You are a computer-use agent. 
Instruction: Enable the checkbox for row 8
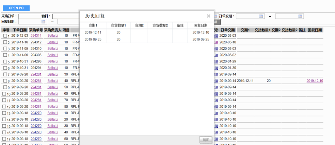5,81
